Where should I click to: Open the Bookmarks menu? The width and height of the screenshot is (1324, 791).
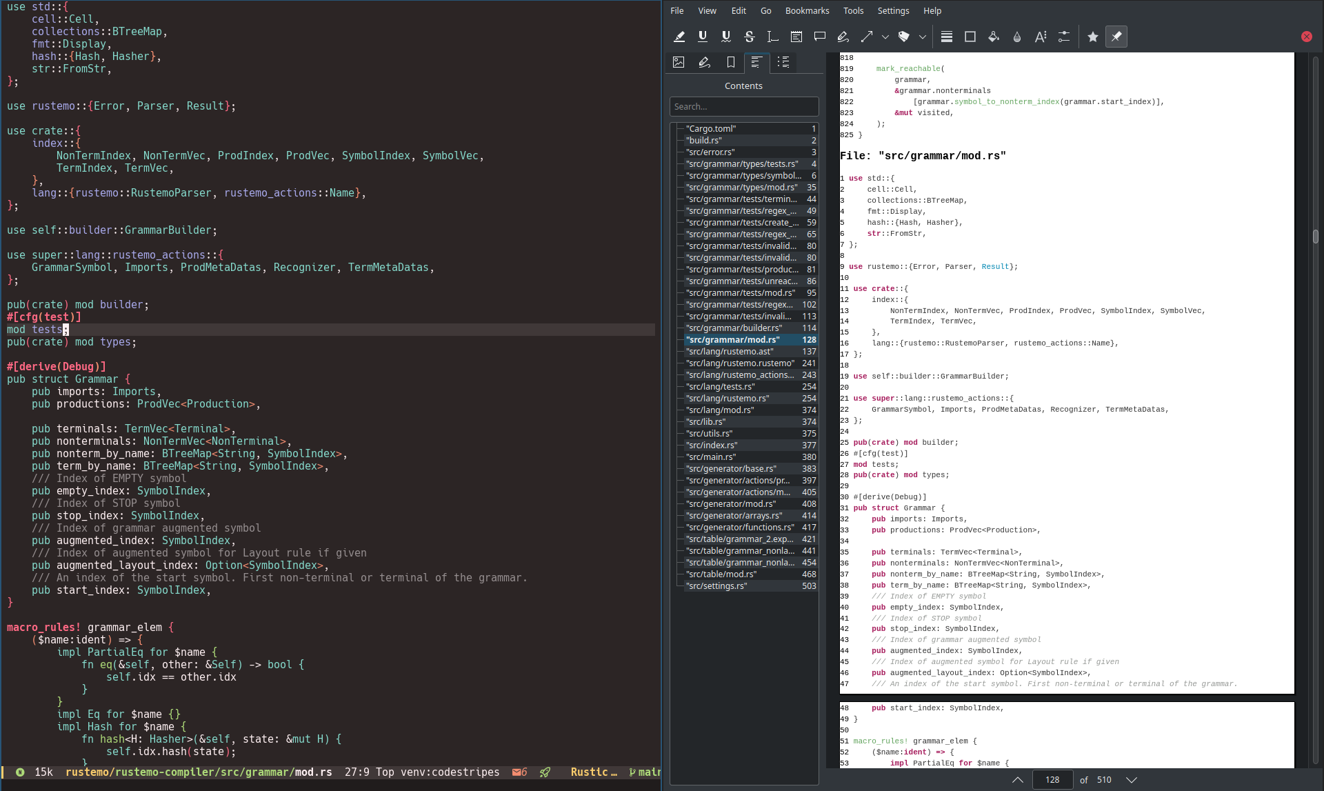[x=807, y=10]
